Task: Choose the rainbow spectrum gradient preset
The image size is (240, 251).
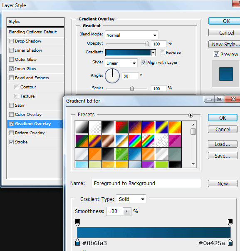Action: click(135, 141)
